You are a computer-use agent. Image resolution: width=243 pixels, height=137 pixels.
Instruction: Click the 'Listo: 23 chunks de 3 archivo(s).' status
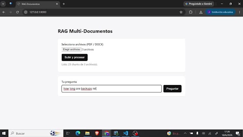point(79,64)
